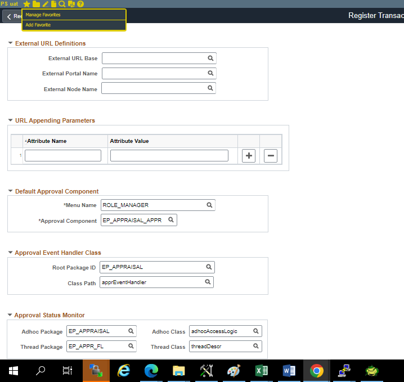Open Internet Explorer from the taskbar
The height and width of the screenshot is (382, 404).
(x=124, y=371)
